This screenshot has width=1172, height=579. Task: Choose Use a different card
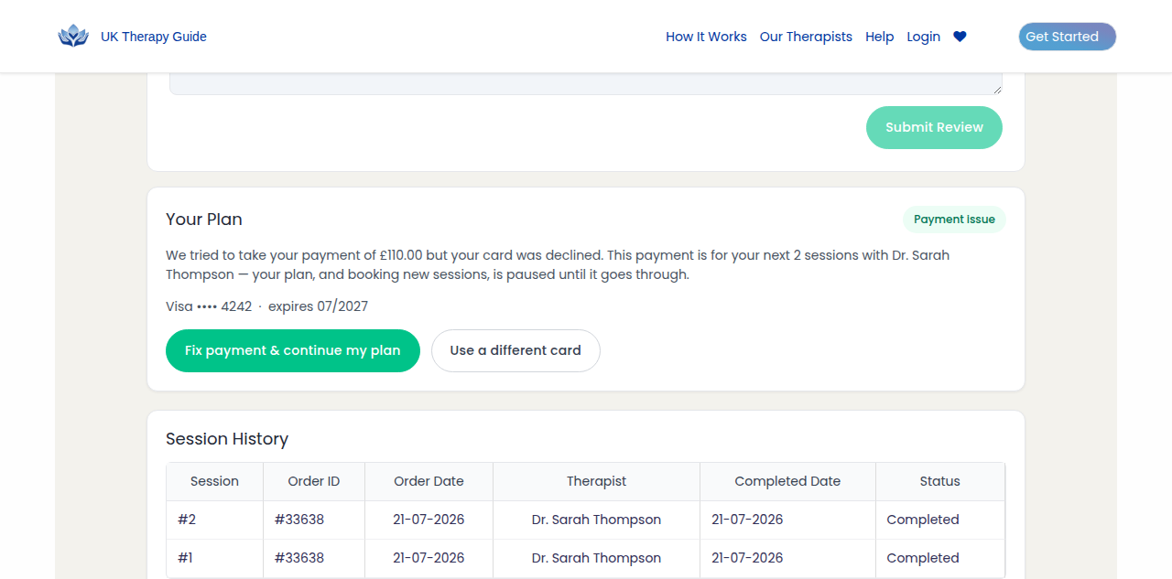[x=515, y=350]
